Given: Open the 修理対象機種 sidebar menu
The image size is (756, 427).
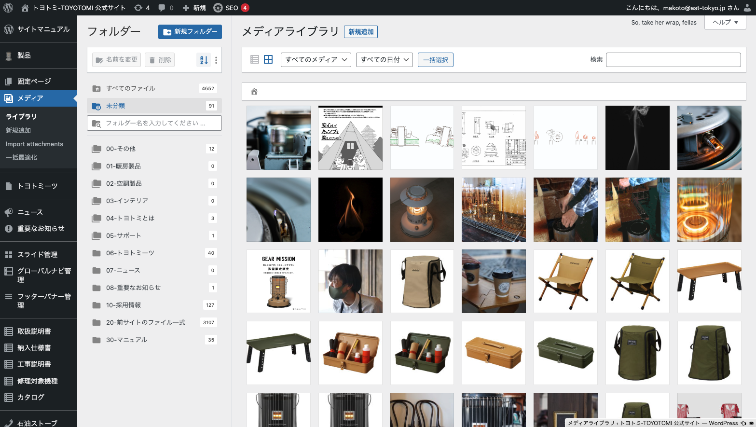Looking at the screenshot, I should pos(39,381).
